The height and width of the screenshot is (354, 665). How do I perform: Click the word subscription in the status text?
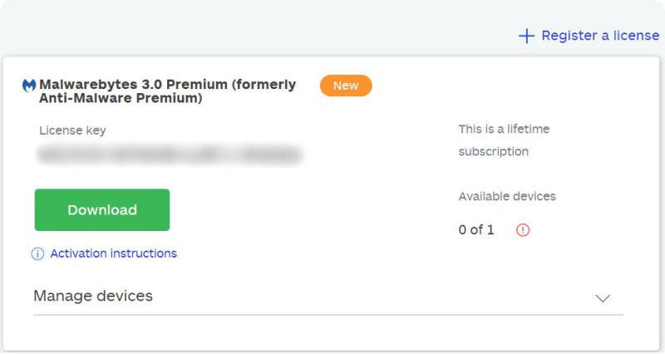pyautogui.click(x=493, y=152)
